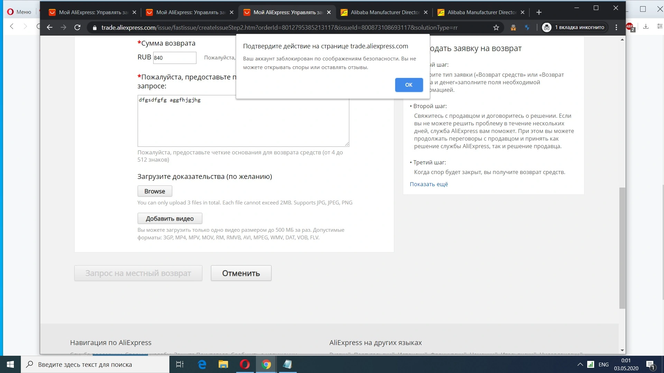Click the Запрос на местный возврат button
664x373 pixels.
(138, 273)
